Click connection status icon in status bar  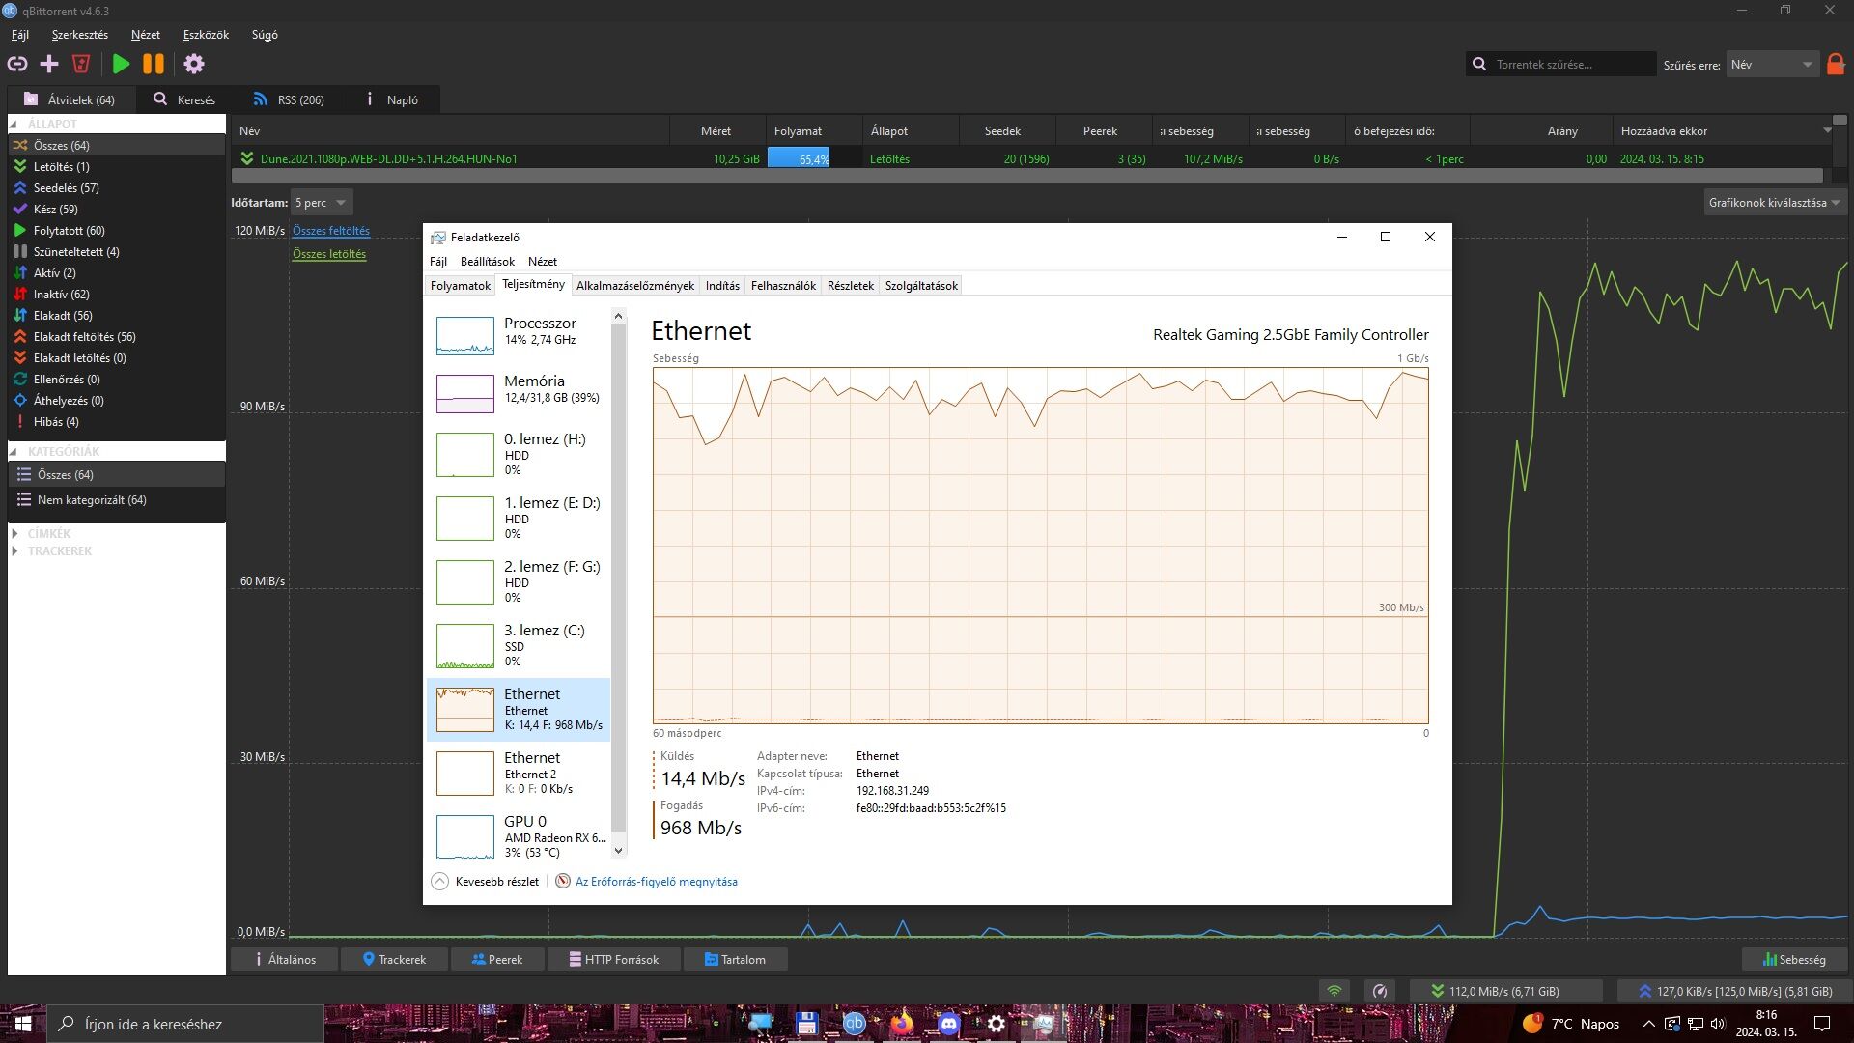(x=1334, y=991)
